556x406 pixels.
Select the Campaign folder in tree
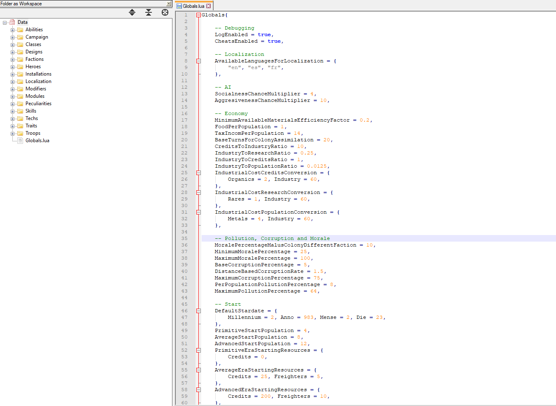37,37
